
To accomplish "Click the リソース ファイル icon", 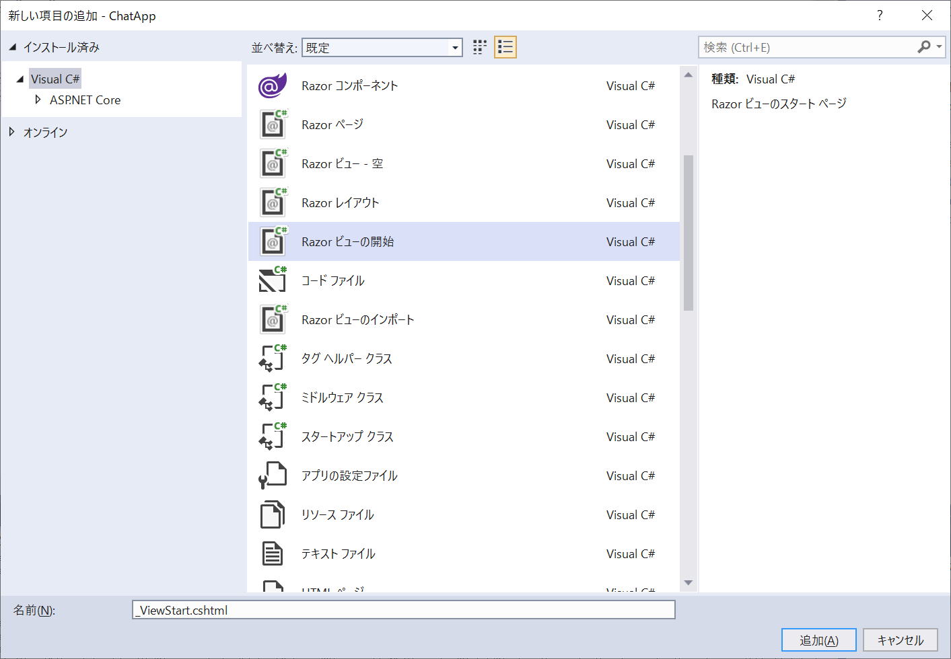I will click(x=273, y=514).
